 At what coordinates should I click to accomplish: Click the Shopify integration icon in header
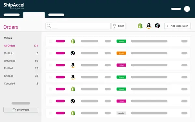click(x=140, y=26)
